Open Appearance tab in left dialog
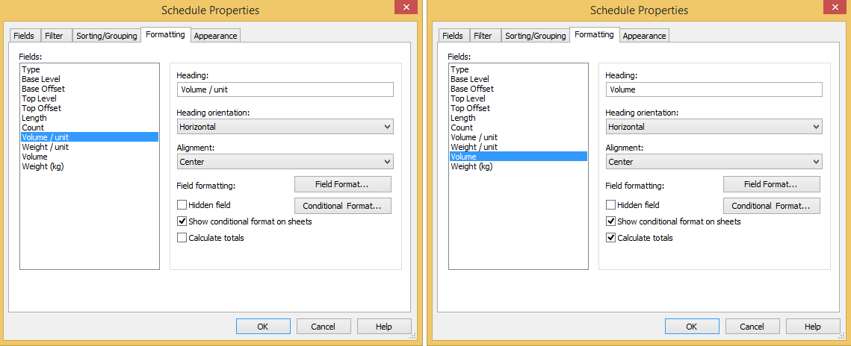This screenshot has width=851, height=346. pos(215,36)
